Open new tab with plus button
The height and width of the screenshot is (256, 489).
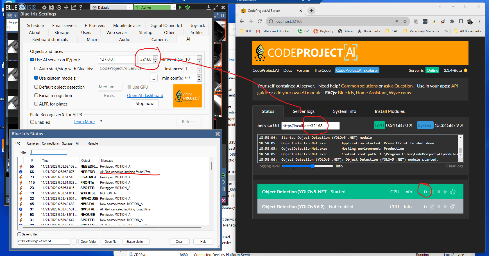click(x=311, y=11)
